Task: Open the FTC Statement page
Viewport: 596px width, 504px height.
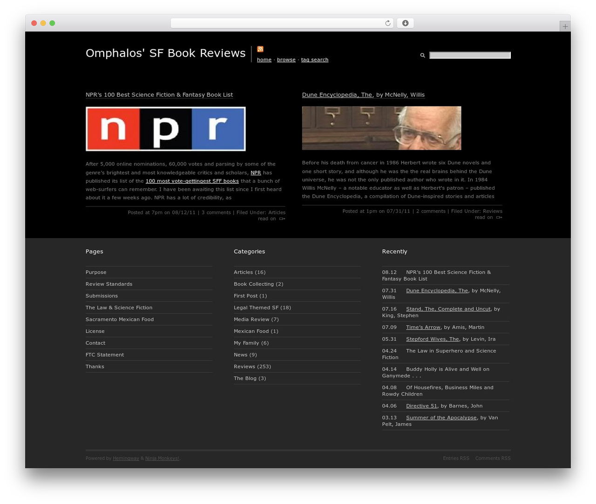Action: tap(105, 355)
